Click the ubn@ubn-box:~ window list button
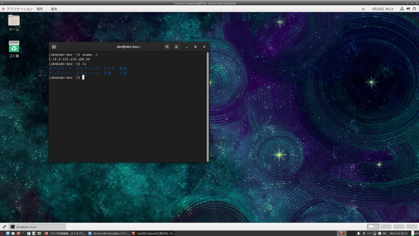 coord(37,227)
